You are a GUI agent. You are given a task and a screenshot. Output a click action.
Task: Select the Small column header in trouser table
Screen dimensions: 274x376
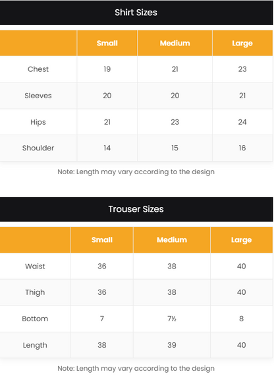(102, 240)
